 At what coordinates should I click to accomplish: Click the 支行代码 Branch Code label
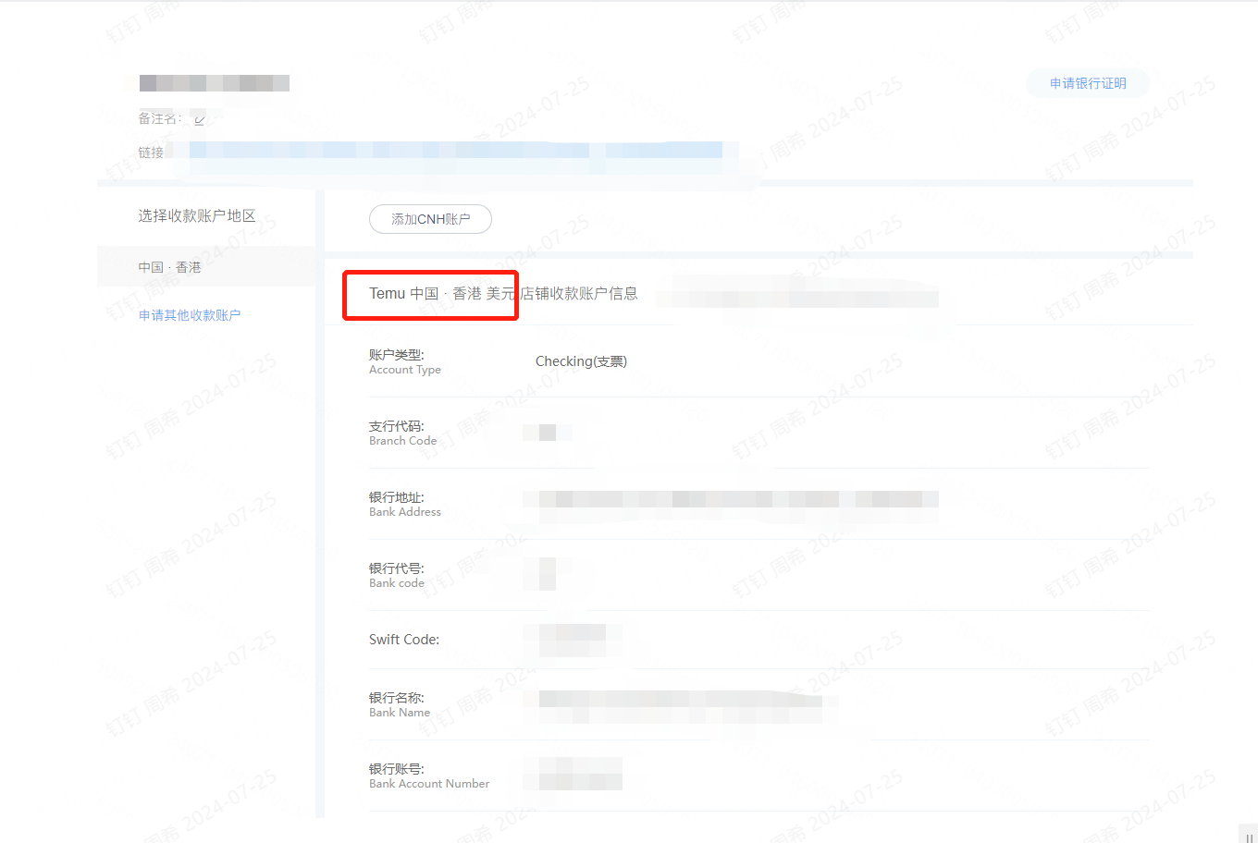[402, 433]
